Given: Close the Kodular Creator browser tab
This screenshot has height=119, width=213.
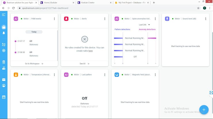Looking at the screenshot, I should coord(111,3).
